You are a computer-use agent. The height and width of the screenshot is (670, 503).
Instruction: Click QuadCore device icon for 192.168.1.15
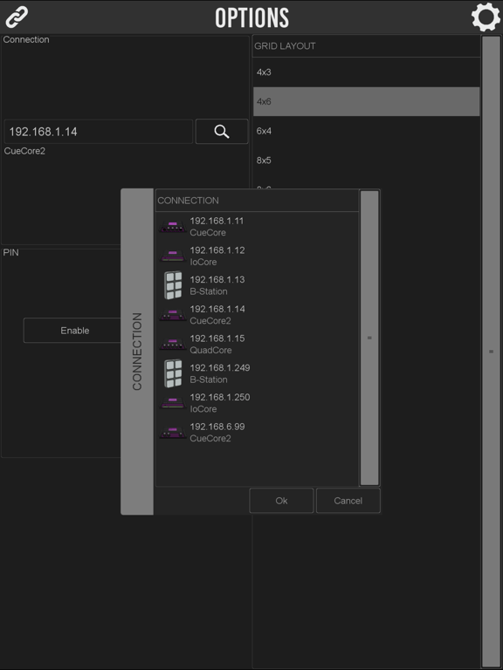click(x=172, y=345)
